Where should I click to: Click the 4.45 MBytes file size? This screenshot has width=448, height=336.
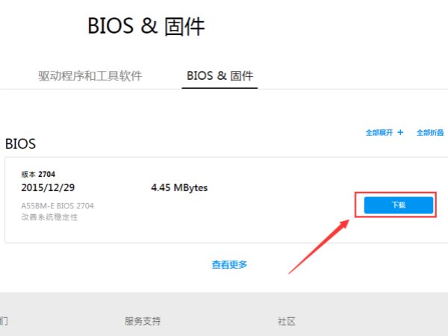tap(179, 187)
